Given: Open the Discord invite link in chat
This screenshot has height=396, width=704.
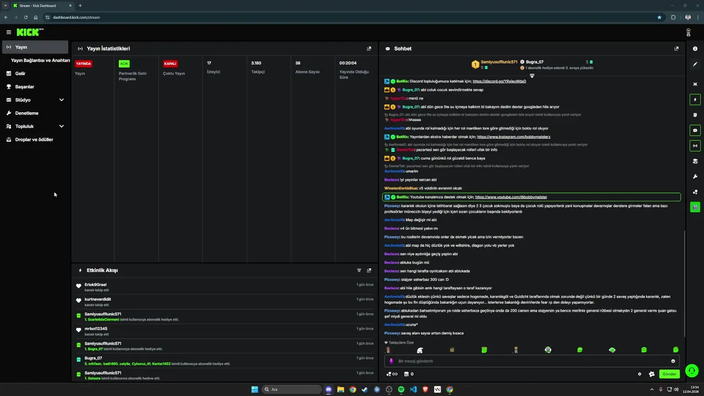Looking at the screenshot, I should [x=499, y=81].
